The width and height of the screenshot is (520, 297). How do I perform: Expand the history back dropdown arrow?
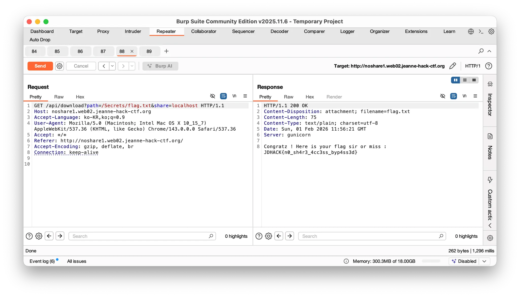112,66
